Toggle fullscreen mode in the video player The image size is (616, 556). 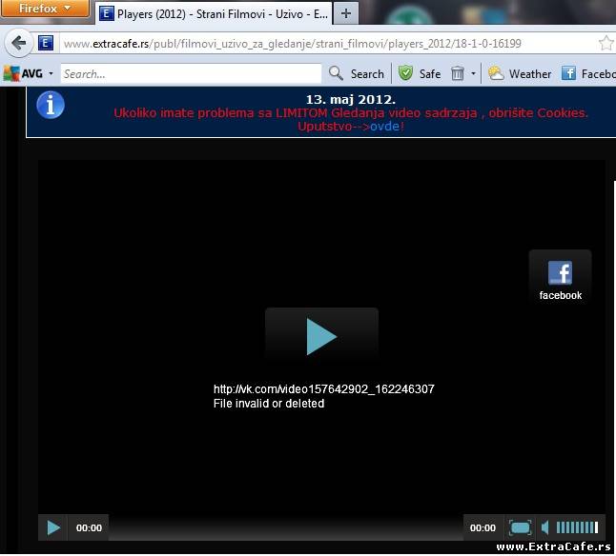click(x=520, y=527)
